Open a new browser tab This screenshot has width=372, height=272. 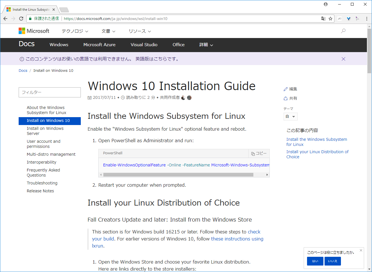64,10
